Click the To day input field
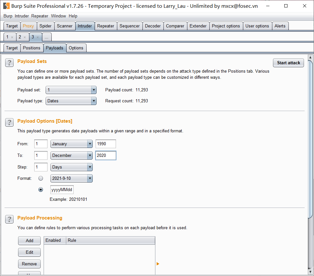314x276 pixels. coord(41,155)
